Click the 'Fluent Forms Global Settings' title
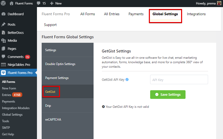The image size is (223, 139). pyautogui.click(x=68, y=37)
